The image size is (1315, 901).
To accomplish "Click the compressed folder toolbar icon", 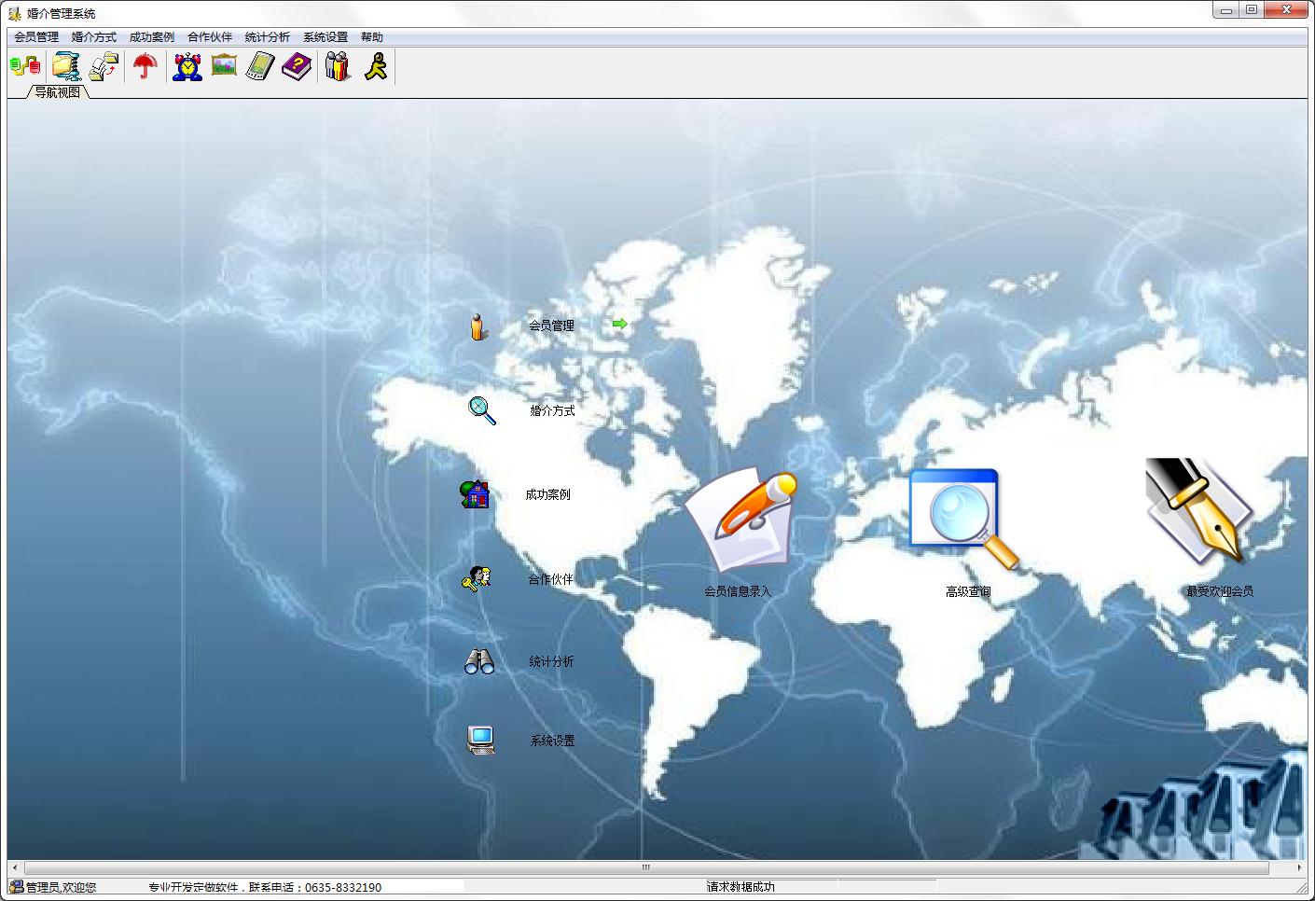I will [x=66, y=66].
